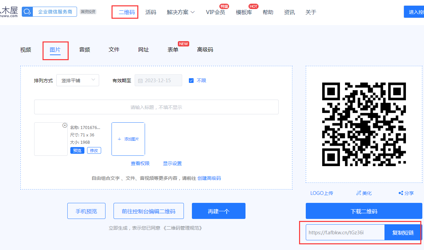The height and width of the screenshot is (250, 424).
Task: Open the 《二维码管理规范》 link
Action: (183, 228)
